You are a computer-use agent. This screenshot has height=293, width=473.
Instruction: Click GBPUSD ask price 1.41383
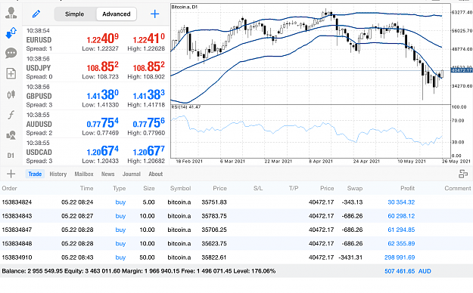click(x=149, y=95)
